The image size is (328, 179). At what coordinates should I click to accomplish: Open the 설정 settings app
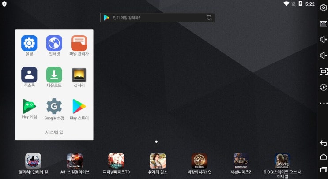click(x=29, y=43)
